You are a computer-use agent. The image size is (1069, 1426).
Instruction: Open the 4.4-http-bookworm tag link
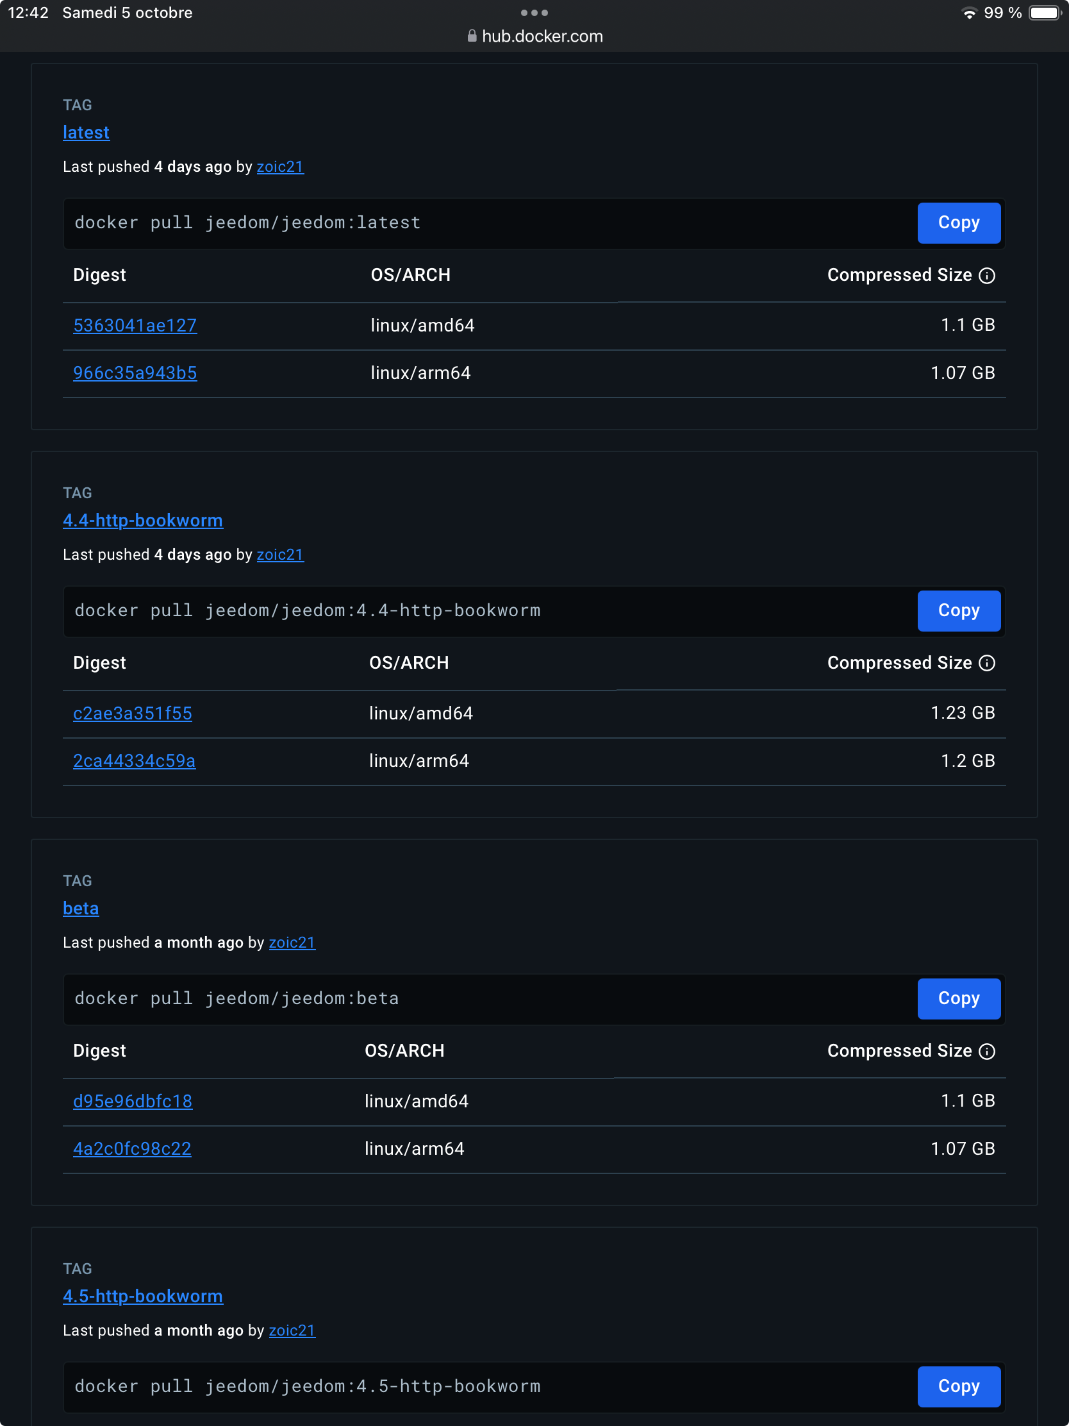[143, 521]
